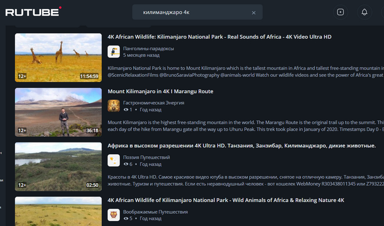Open the Marangu Route video thumbnail
Viewport: 384px width, 226px height.
(58, 112)
